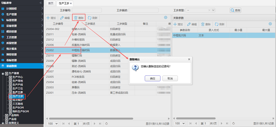Reload left grid via pager refresh icon
This screenshot has width=276, height=127.
click(x=106, y=124)
